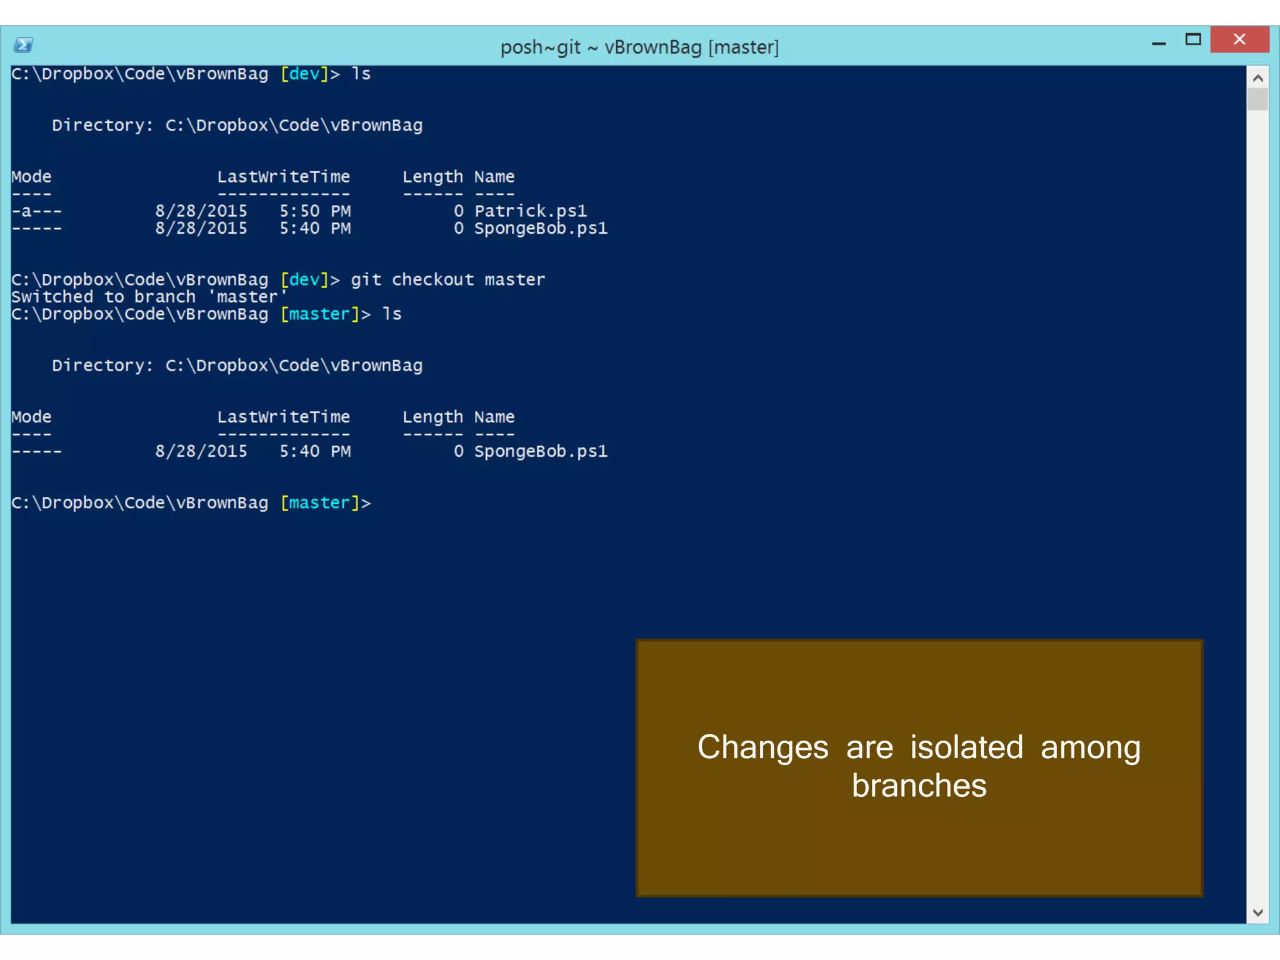Click the scroll down arrow
The height and width of the screenshot is (960, 1280).
(1257, 912)
